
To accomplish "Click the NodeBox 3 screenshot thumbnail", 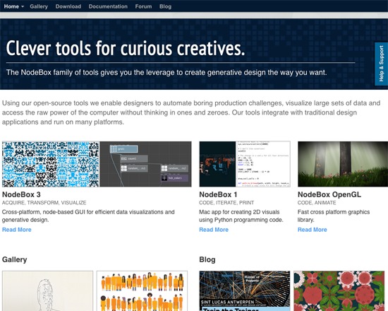I will pyautogui.click(x=97, y=164).
